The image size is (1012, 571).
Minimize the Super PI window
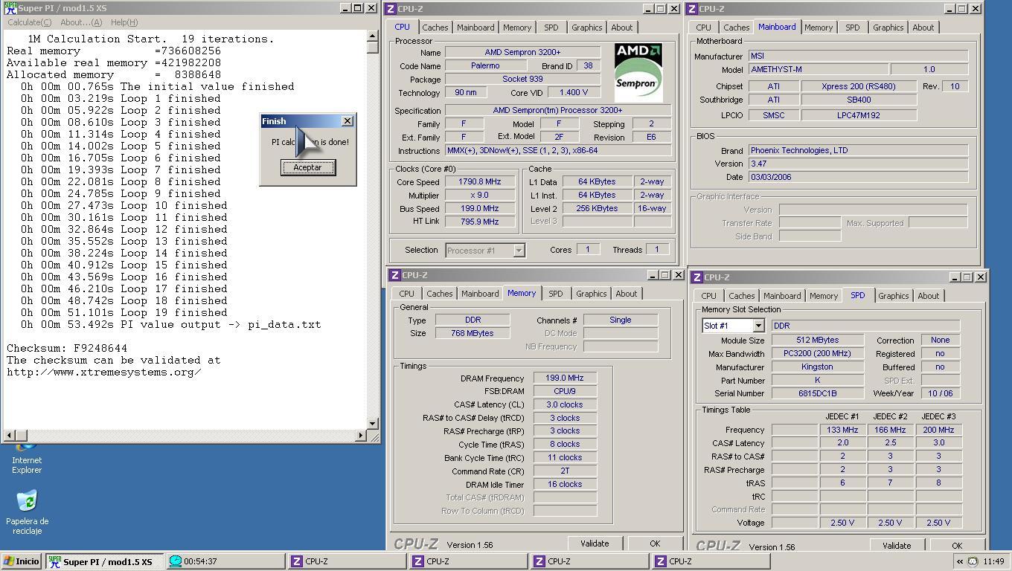(x=345, y=8)
